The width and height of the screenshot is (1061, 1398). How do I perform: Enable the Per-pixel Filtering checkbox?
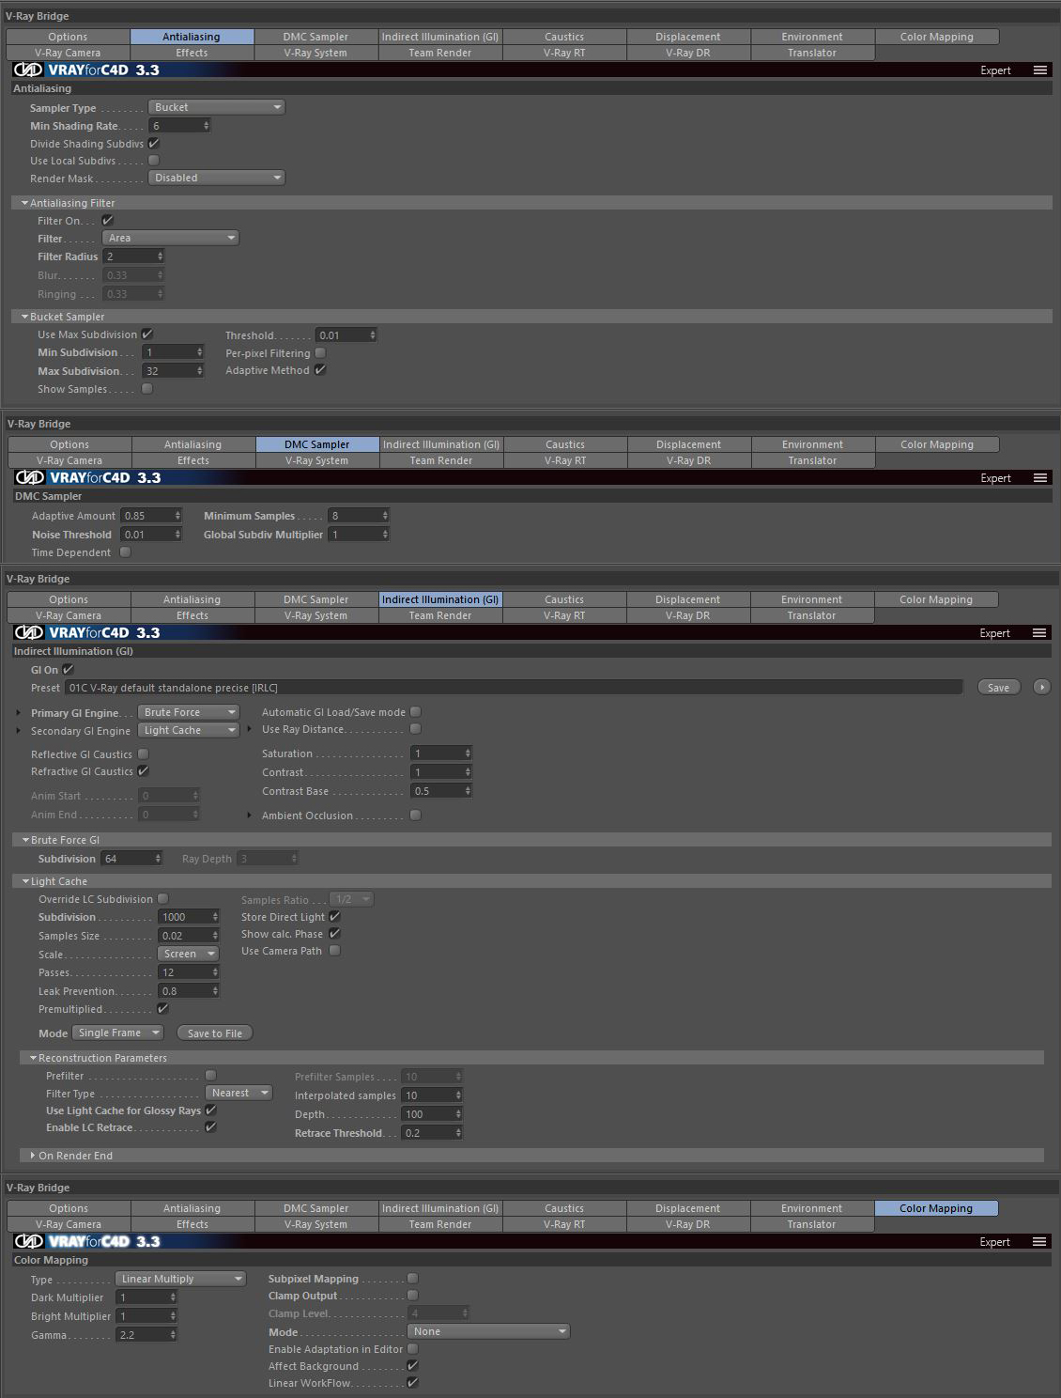coord(320,353)
